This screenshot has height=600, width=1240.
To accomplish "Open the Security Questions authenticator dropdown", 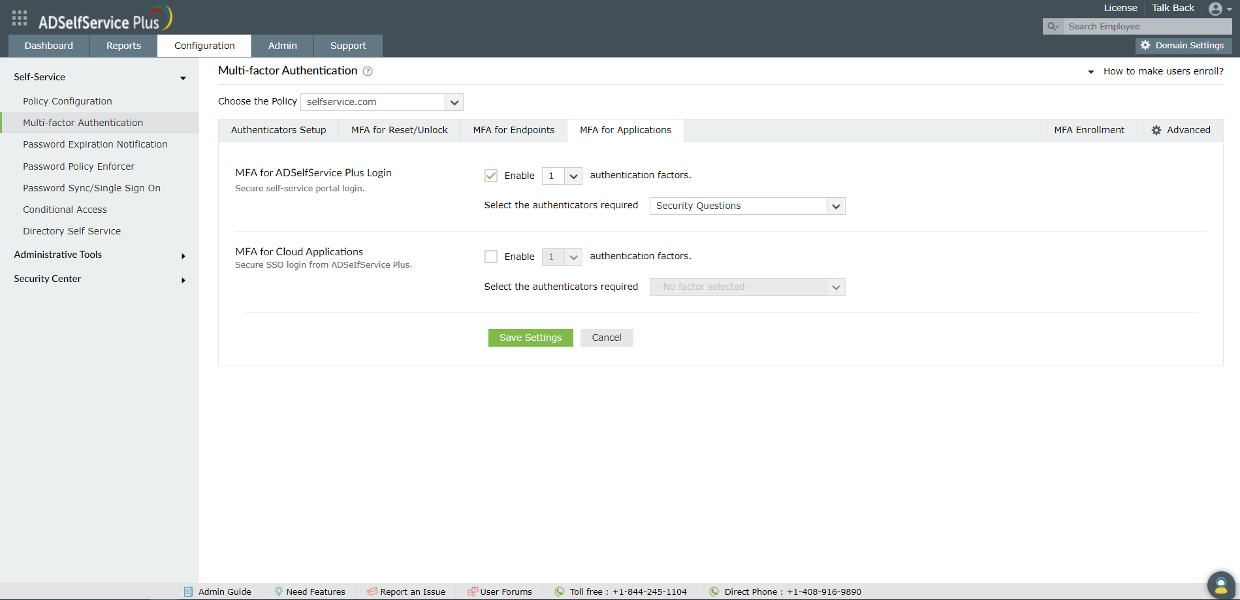I will pos(835,206).
